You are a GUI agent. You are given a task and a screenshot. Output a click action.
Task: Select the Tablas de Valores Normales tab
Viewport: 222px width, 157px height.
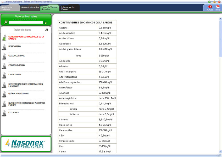(49, 8)
